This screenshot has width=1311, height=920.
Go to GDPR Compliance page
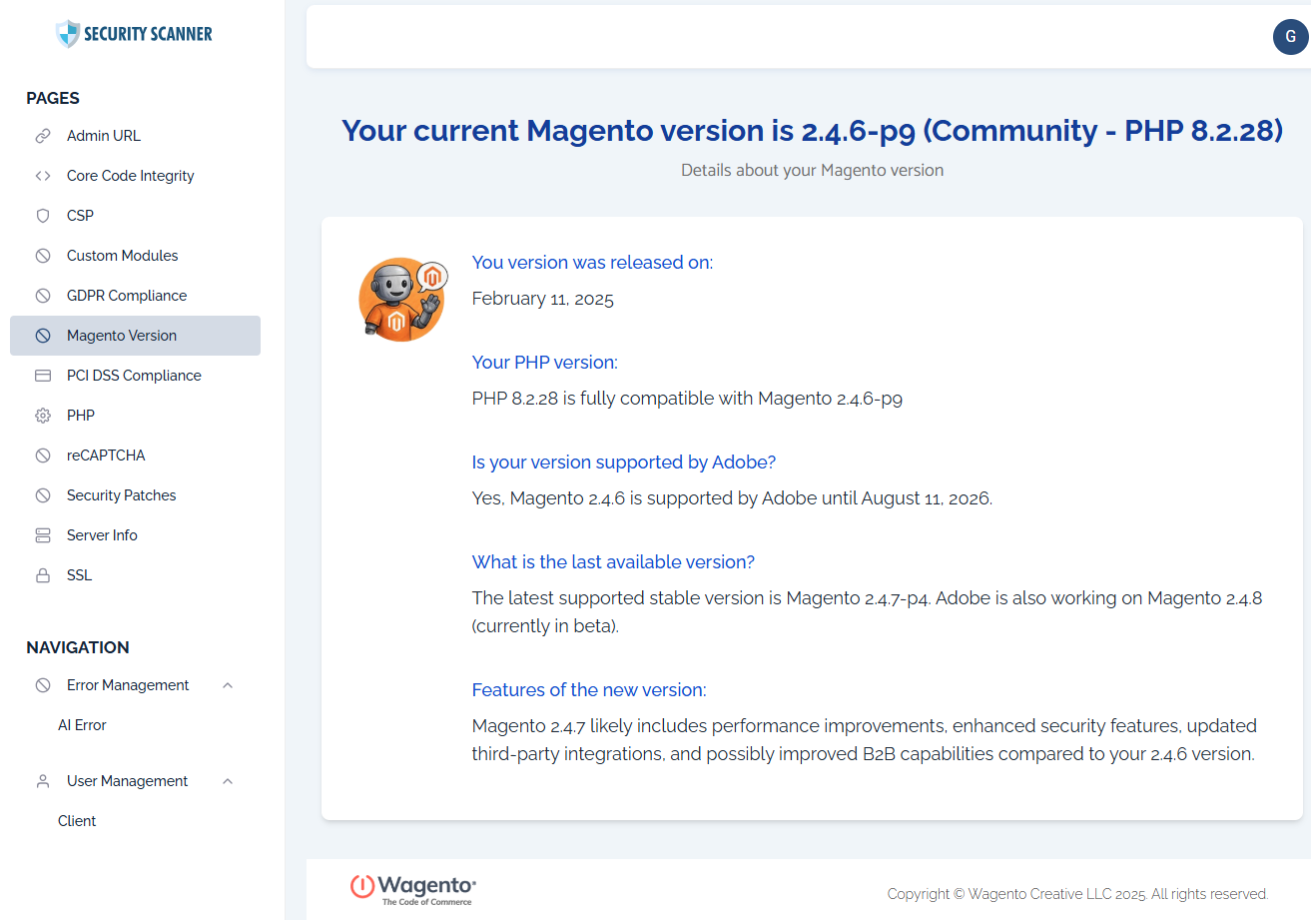click(127, 296)
